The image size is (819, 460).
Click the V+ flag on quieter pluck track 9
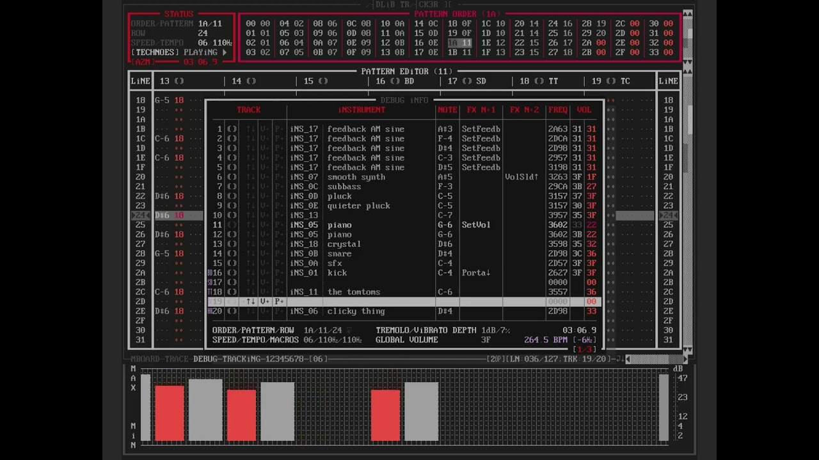coord(265,206)
